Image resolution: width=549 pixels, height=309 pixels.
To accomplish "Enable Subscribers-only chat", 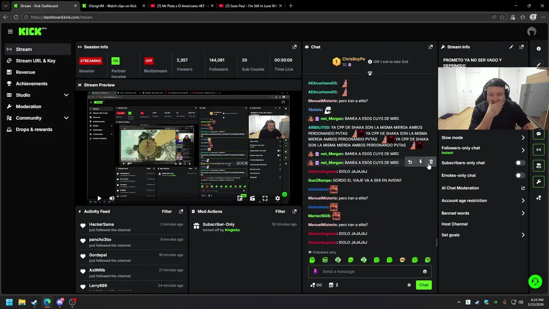I will click(x=520, y=163).
